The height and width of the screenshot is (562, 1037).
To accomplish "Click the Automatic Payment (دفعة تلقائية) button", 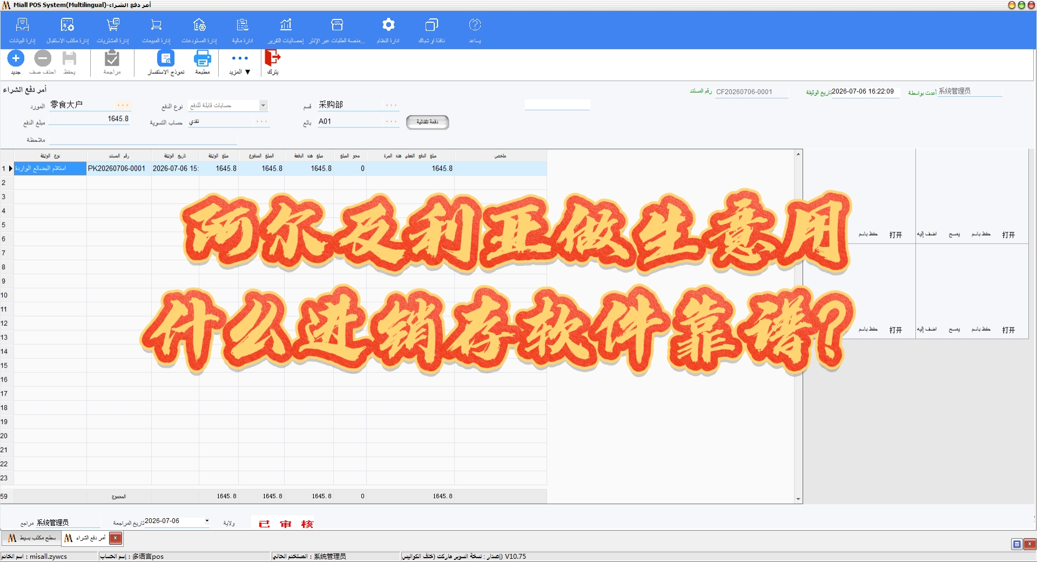I will click(x=427, y=122).
